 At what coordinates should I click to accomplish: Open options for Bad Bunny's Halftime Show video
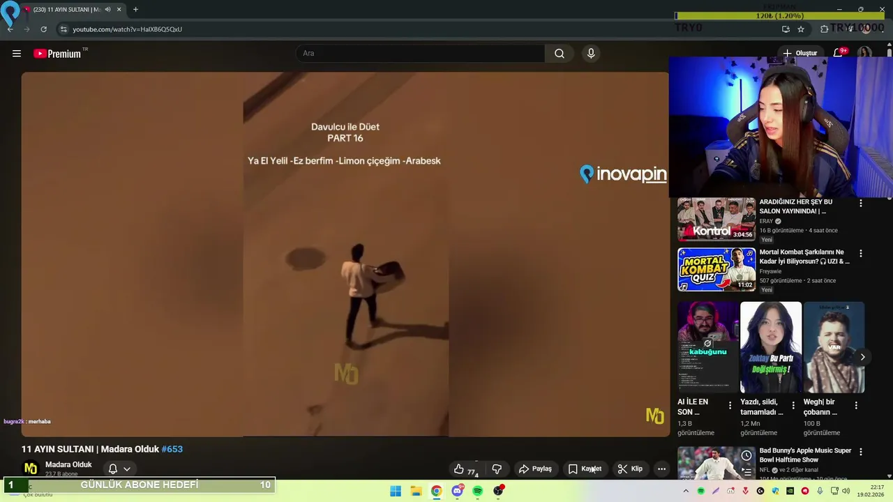point(860,452)
